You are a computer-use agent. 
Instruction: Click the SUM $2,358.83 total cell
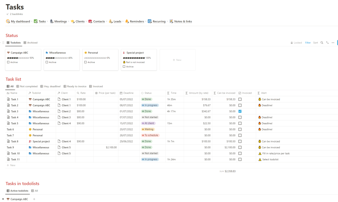coord(227,171)
